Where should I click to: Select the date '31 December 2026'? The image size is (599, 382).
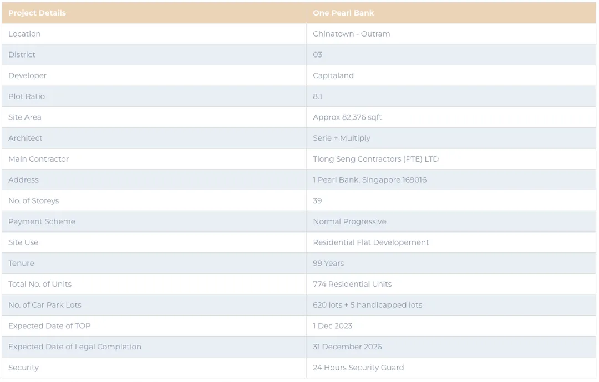[347, 347]
